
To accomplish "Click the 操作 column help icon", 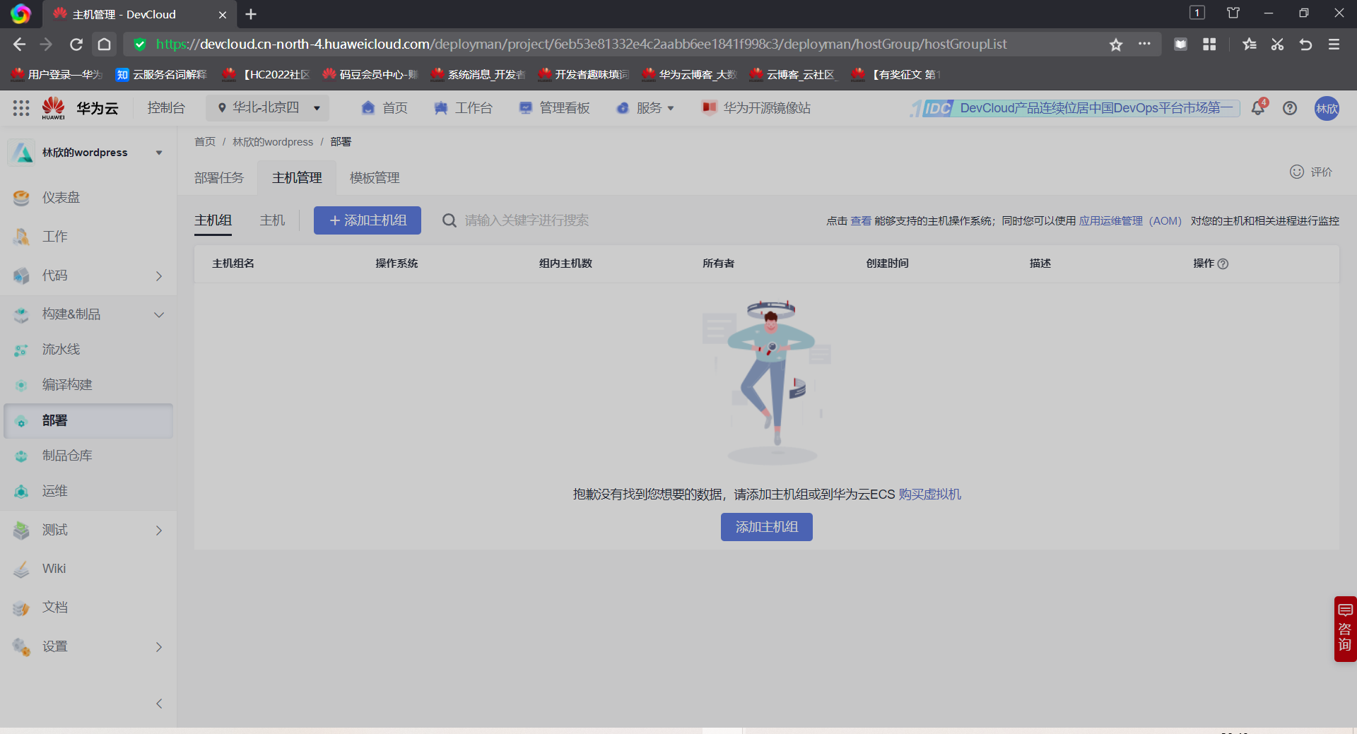I will point(1223,264).
